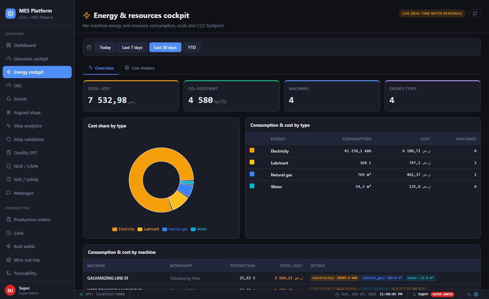Click the MES Platform logo icon
Screen dimensions: 489x299
[x=11, y=14]
